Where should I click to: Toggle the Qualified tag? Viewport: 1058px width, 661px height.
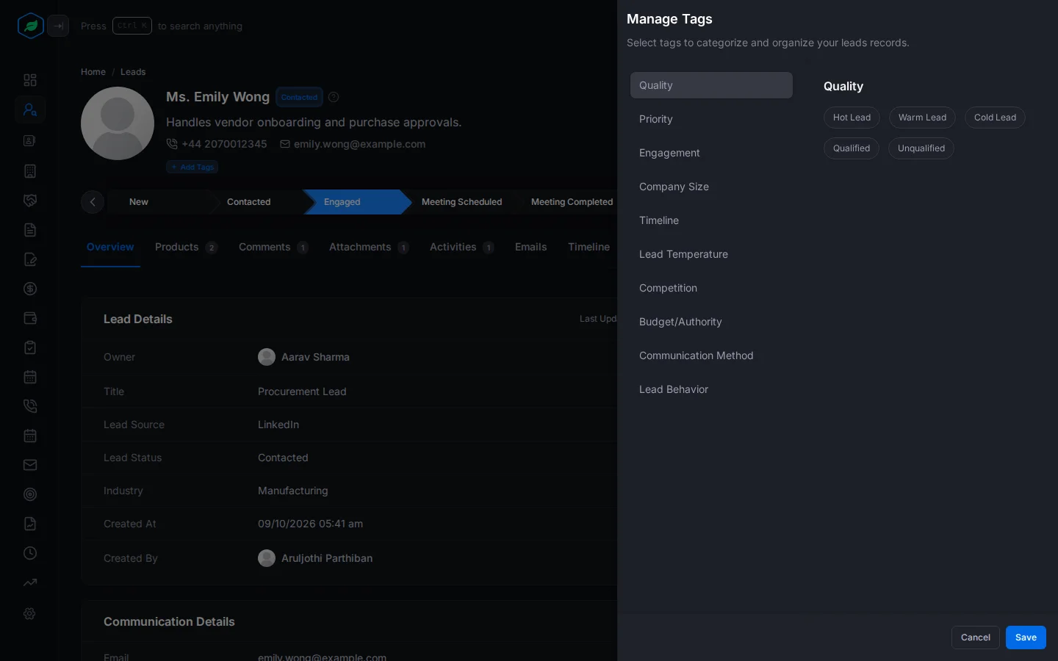[852, 148]
